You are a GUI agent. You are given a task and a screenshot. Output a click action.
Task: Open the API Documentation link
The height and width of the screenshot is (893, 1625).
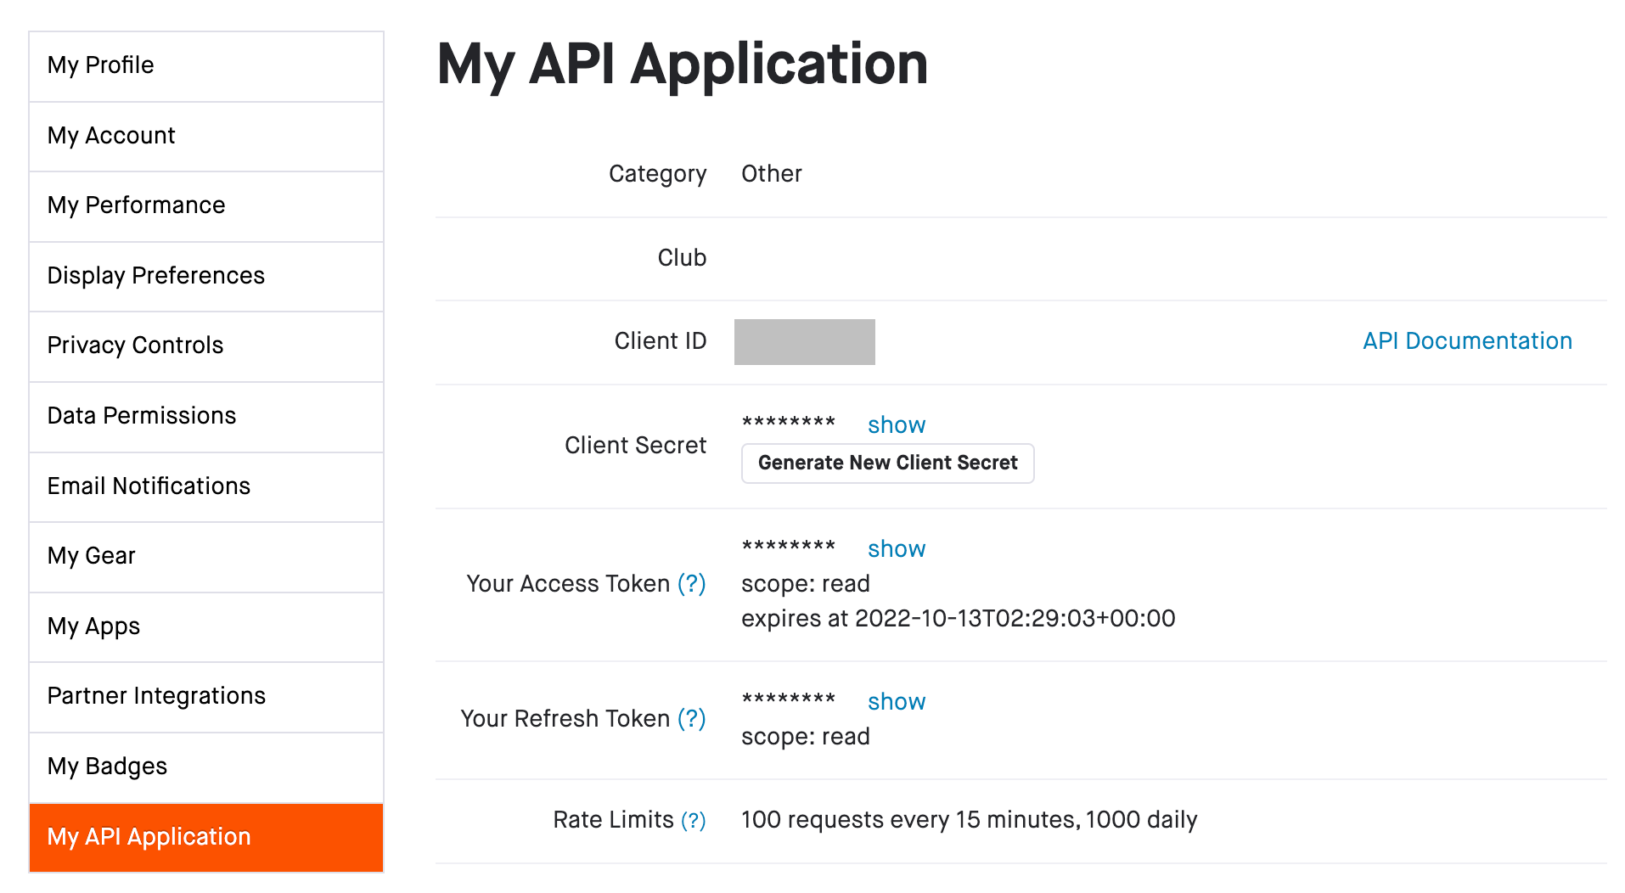coord(1467,341)
